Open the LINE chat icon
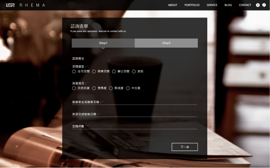The width and height of the screenshot is (270, 168). [x=264, y=5]
